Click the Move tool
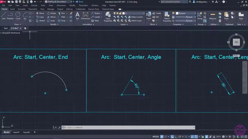 pos(40,13)
